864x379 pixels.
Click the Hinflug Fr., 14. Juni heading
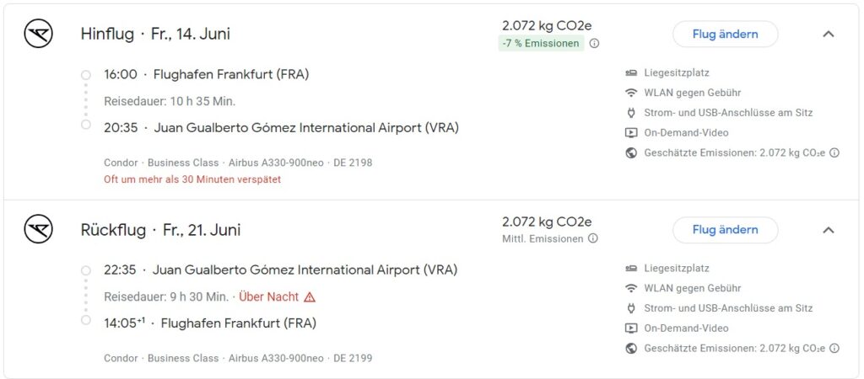[x=155, y=35]
